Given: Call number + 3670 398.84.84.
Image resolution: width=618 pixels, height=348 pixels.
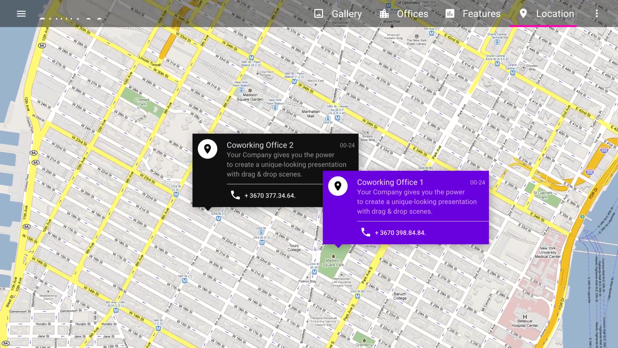Looking at the screenshot, I should click(x=400, y=233).
